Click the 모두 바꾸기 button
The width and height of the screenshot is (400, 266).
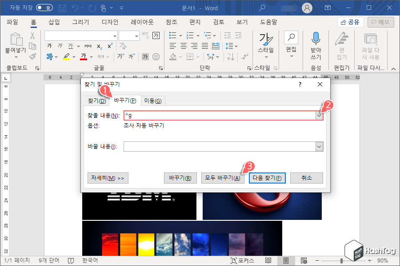pos(223,178)
